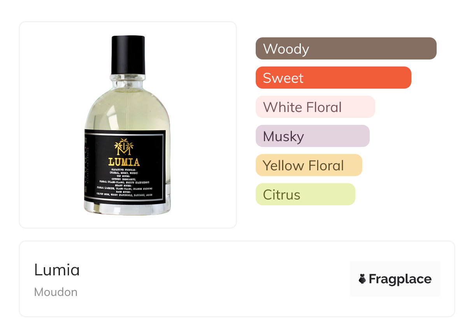
Task: Click the clear glass base of the bottle
Action: 128,209
